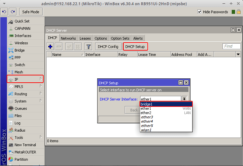The width and height of the screenshot is (243, 166).
Task: Open the Partition menu
Action: coord(25,159)
